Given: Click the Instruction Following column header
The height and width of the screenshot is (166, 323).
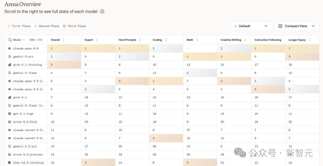Looking at the screenshot, I should click(268, 40).
